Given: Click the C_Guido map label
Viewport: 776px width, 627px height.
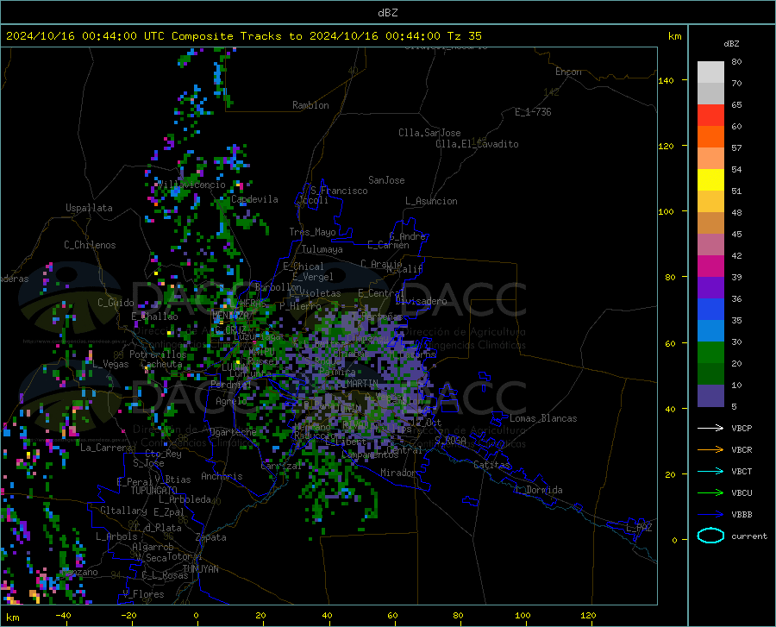Looking at the screenshot, I should click(116, 303).
